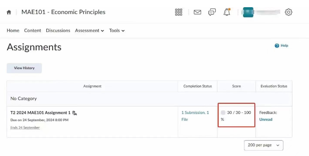Click the Turnitin icon beside Assignment 1

(74, 113)
